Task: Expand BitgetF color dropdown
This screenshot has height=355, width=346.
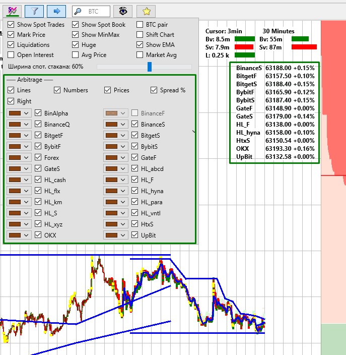Action: pyautogui.click(x=26, y=135)
